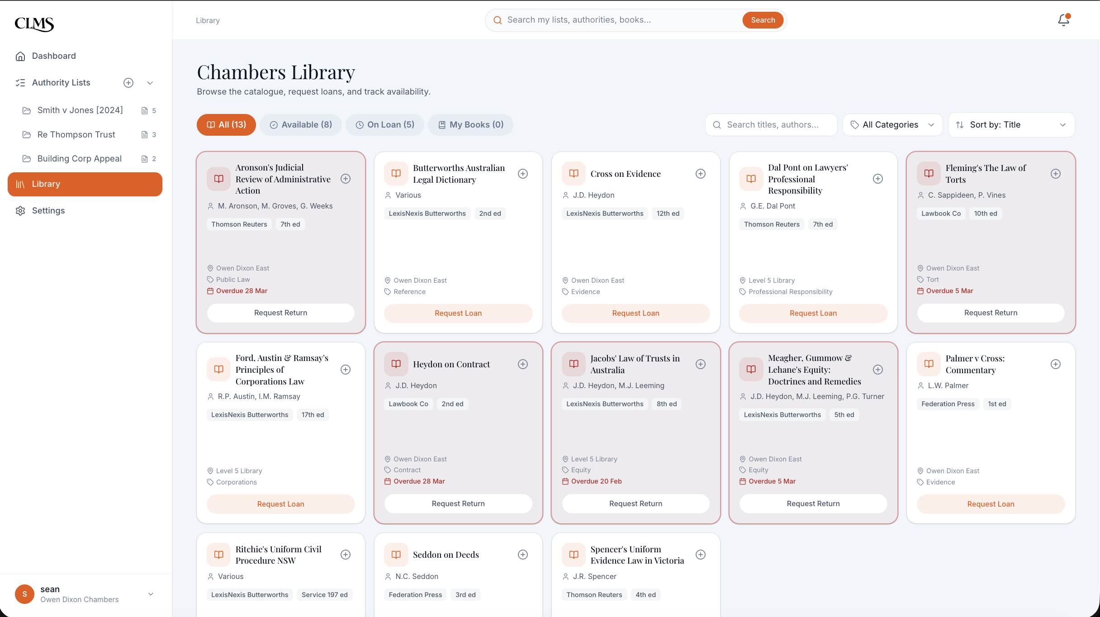Select the Dashboard home icon

[x=20, y=56]
